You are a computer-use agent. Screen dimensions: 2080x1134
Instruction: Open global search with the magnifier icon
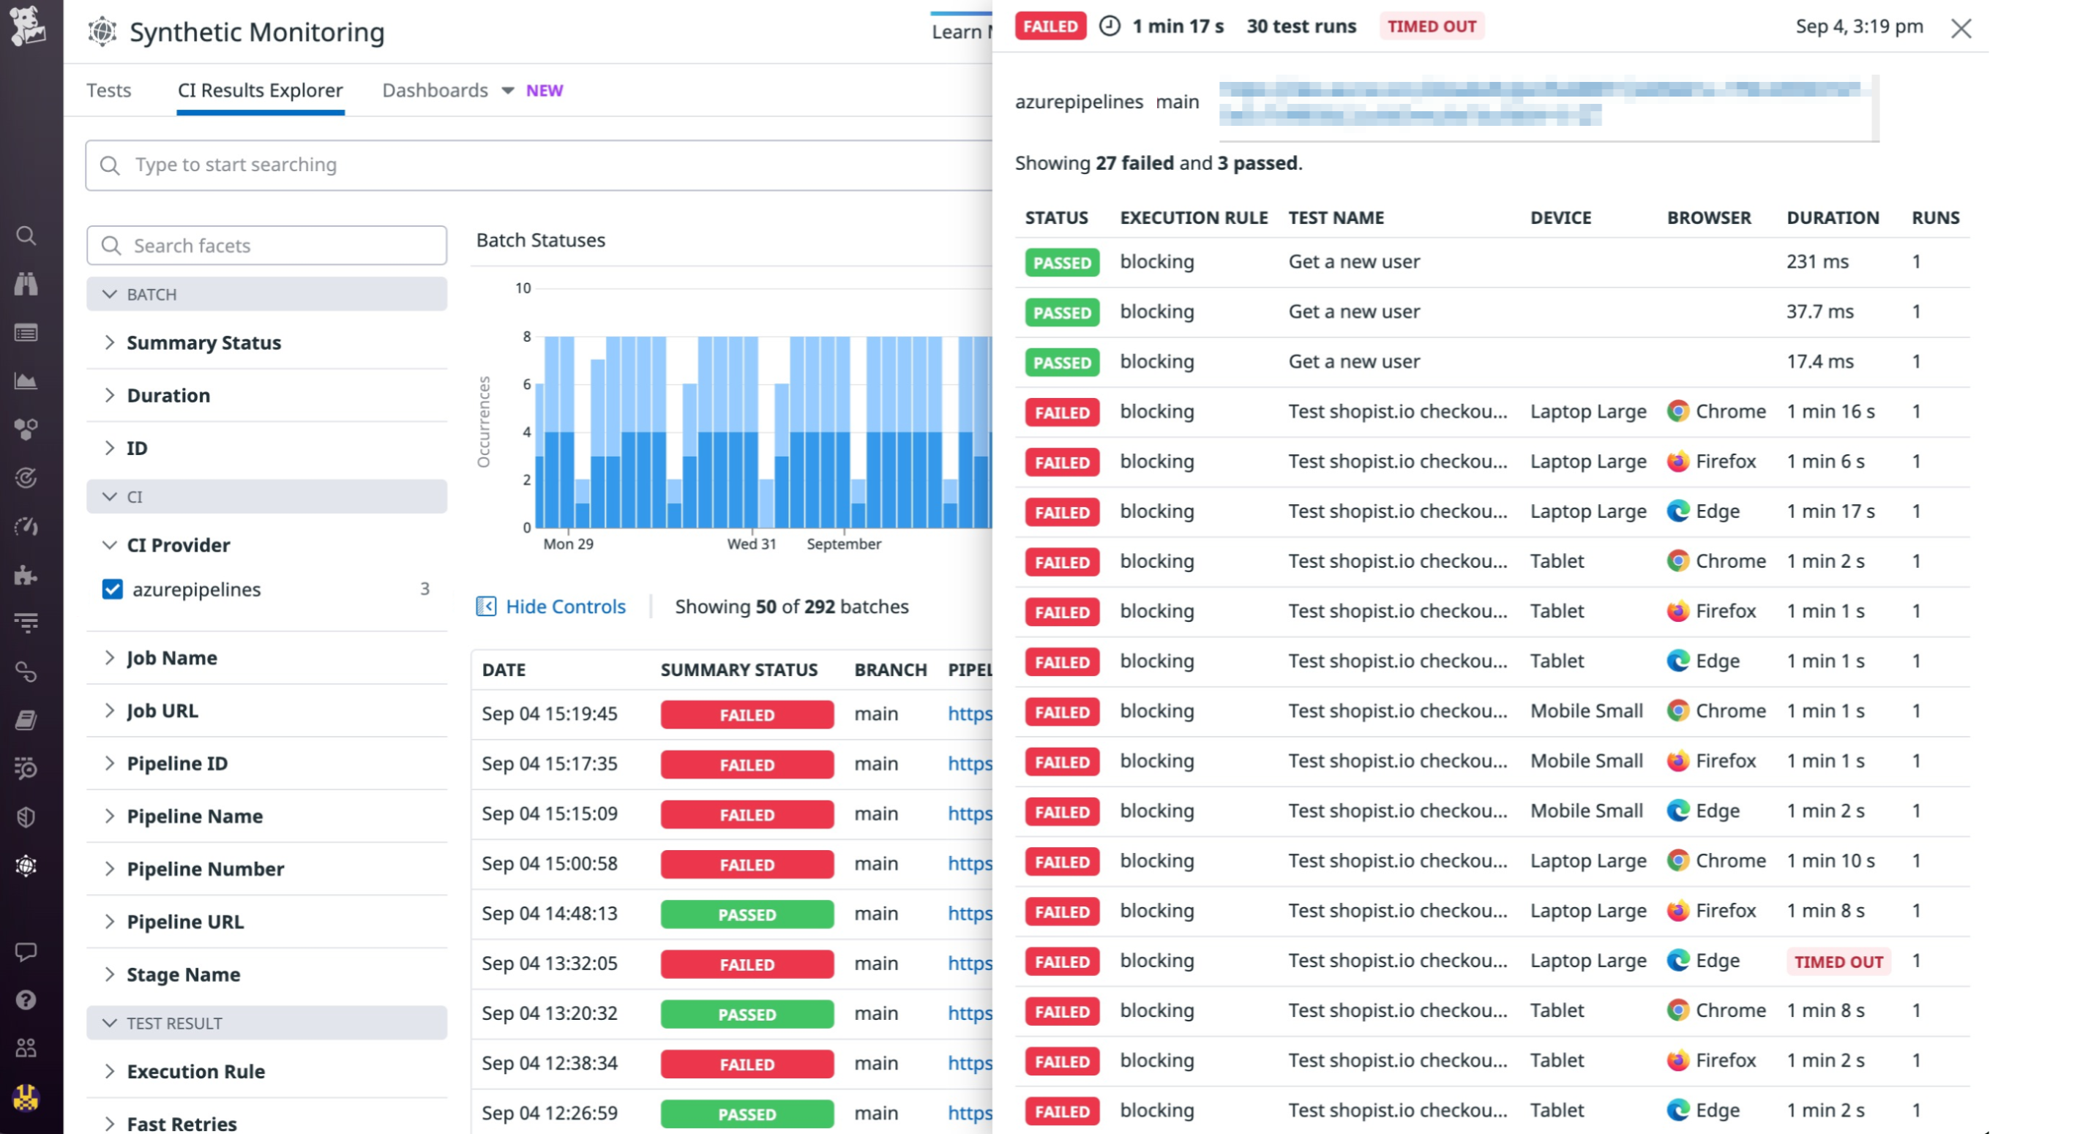point(26,236)
